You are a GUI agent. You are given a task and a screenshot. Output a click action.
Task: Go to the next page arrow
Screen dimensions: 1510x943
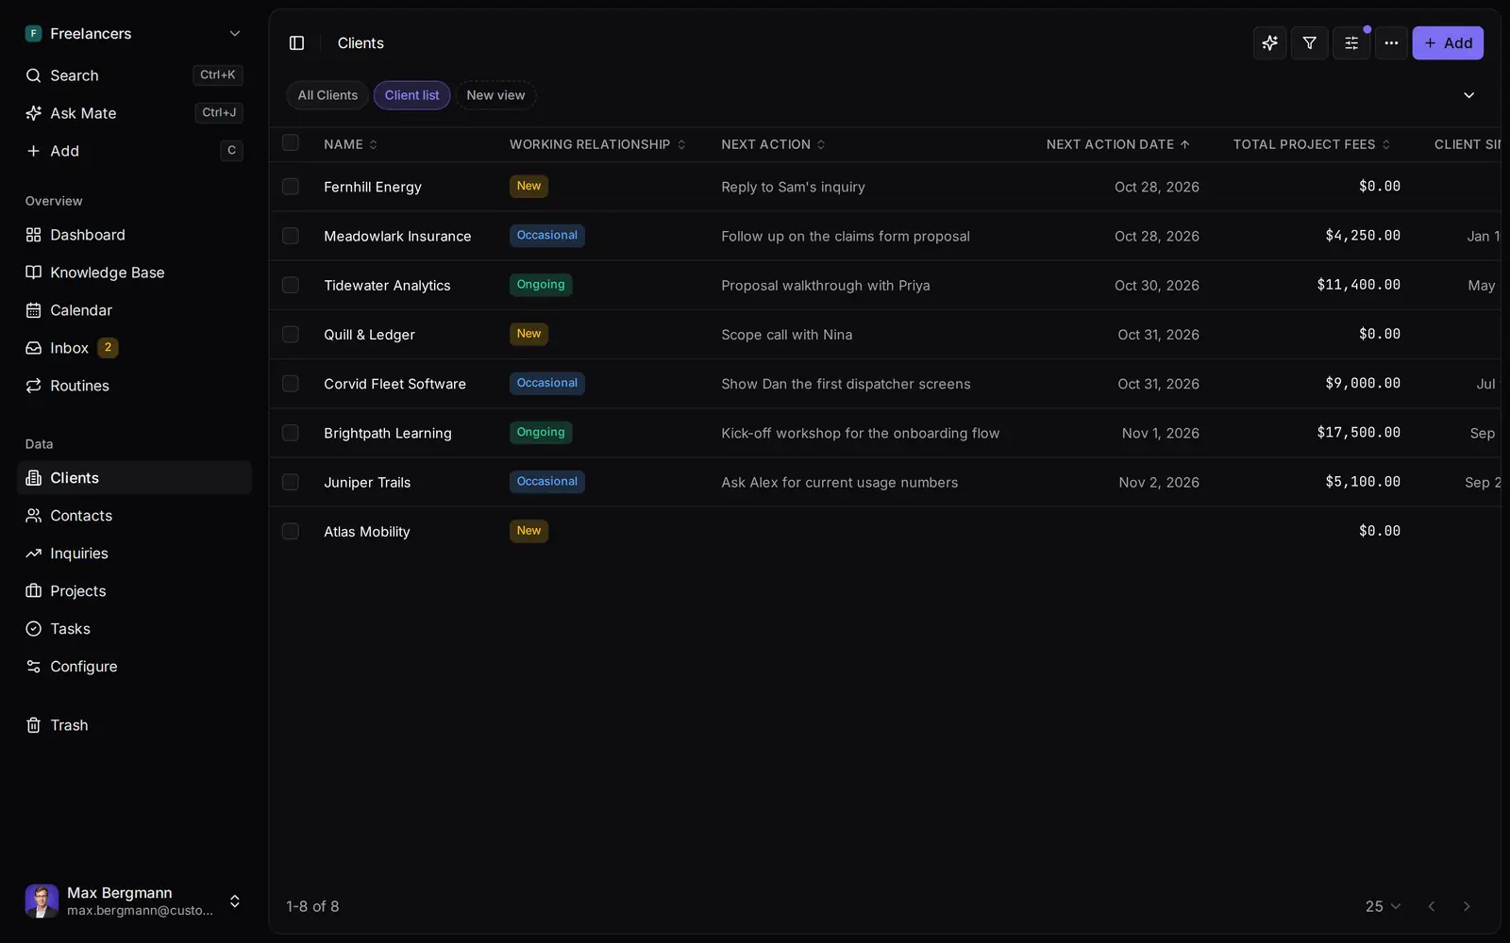[x=1467, y=906]
